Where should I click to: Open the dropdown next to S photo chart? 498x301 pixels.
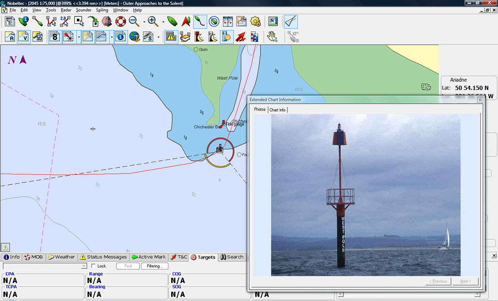[159, 37]
